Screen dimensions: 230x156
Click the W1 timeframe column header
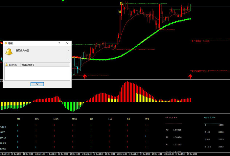pos(147,119)
